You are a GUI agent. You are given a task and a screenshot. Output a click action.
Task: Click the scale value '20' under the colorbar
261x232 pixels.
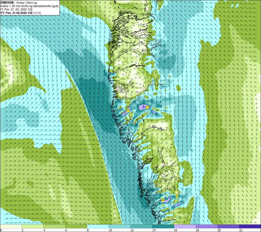[219, 230]
